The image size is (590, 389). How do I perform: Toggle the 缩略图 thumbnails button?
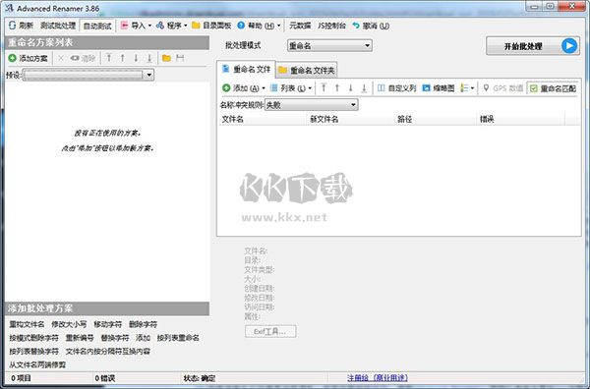pos(439,88)
